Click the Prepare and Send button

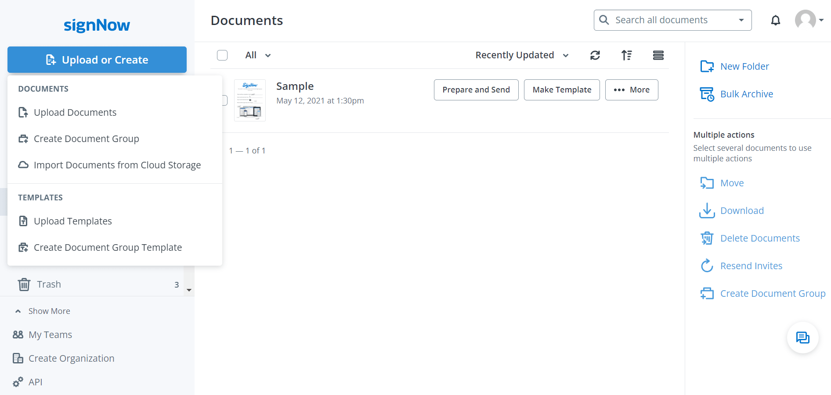pyautogui.click(x=476, y=89)
